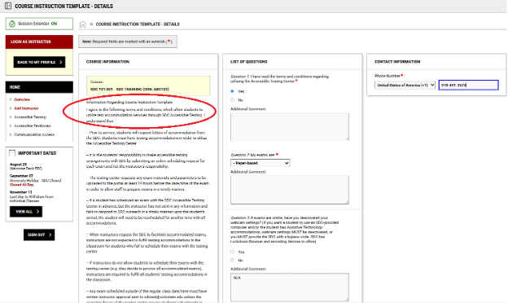The image size is (508, 303).
Task: Click the List of Questions panel heading
Action: pyautogui.click(x=249, y=62)
